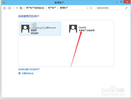Go up one level with the up arrow

17,8
